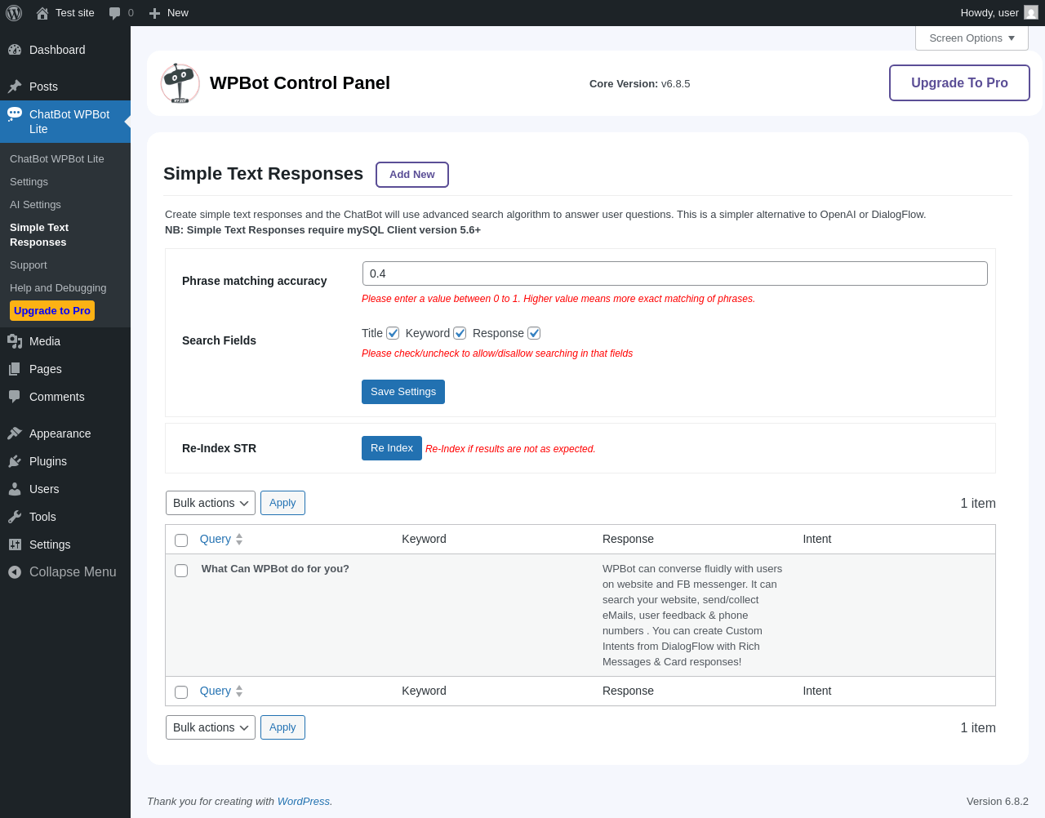Click the Media icon in sidebar
The height and width of the screenshot is (818, 1045).
pos(15,341)
